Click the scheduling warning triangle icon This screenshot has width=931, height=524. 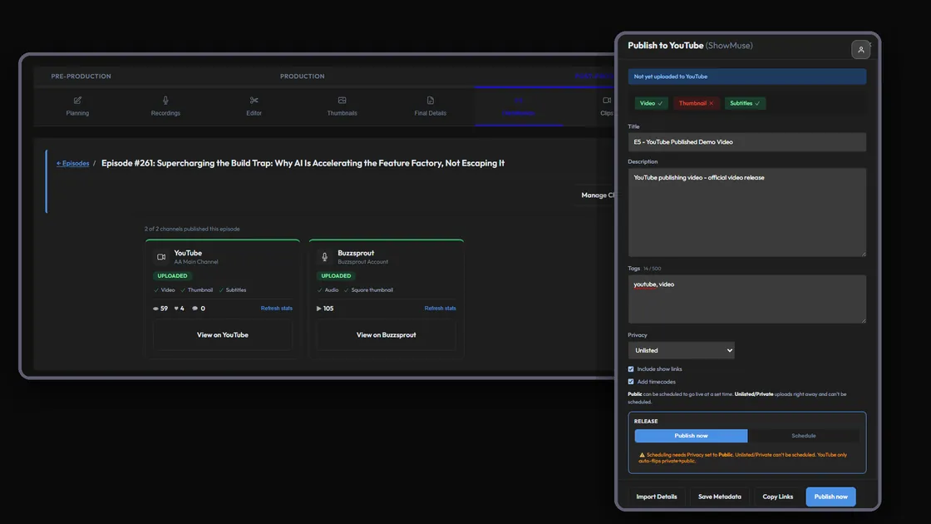(641, 455)
